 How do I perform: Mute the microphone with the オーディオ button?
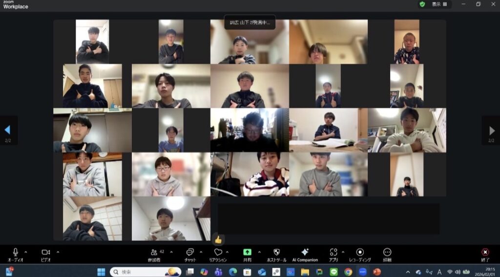coord(15,253)
